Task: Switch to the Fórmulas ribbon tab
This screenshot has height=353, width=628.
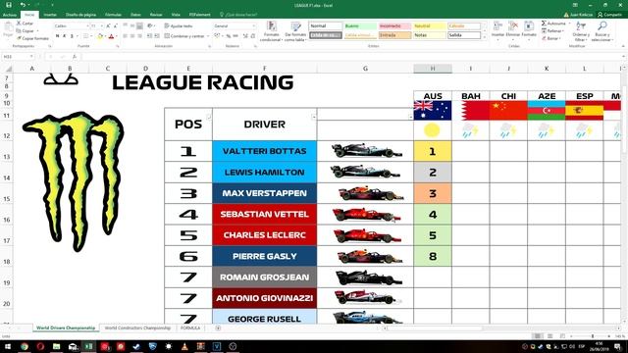Action: coord(114,15)
